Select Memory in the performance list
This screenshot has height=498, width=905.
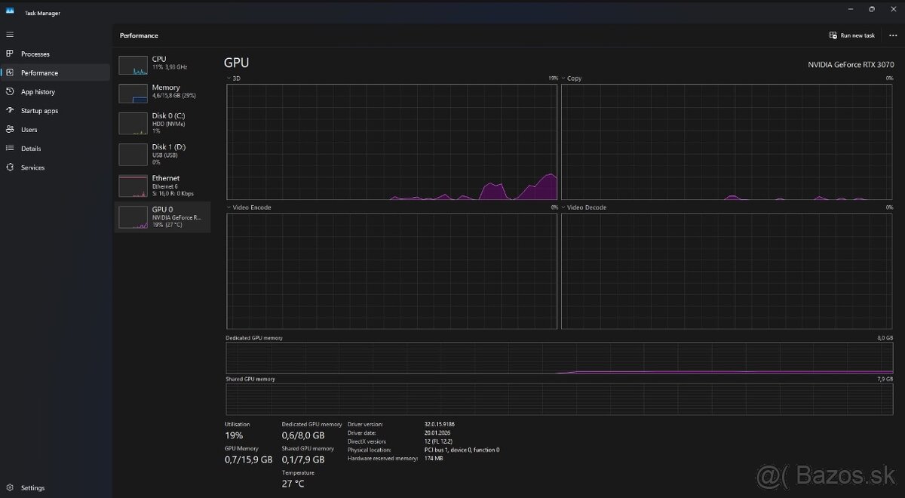[162, 92]
